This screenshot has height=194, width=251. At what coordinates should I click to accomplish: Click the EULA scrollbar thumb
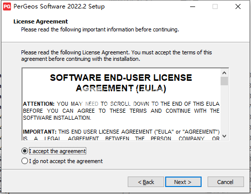click(x=224, y=81)
